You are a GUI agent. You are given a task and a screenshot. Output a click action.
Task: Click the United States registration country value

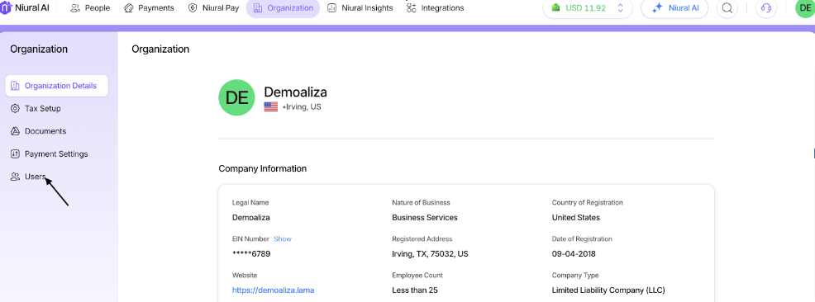tap(576, 217)
